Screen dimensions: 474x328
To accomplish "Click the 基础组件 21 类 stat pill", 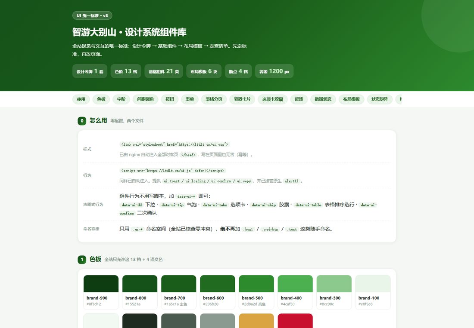I will pyautogui.click(x=164, y=71).
